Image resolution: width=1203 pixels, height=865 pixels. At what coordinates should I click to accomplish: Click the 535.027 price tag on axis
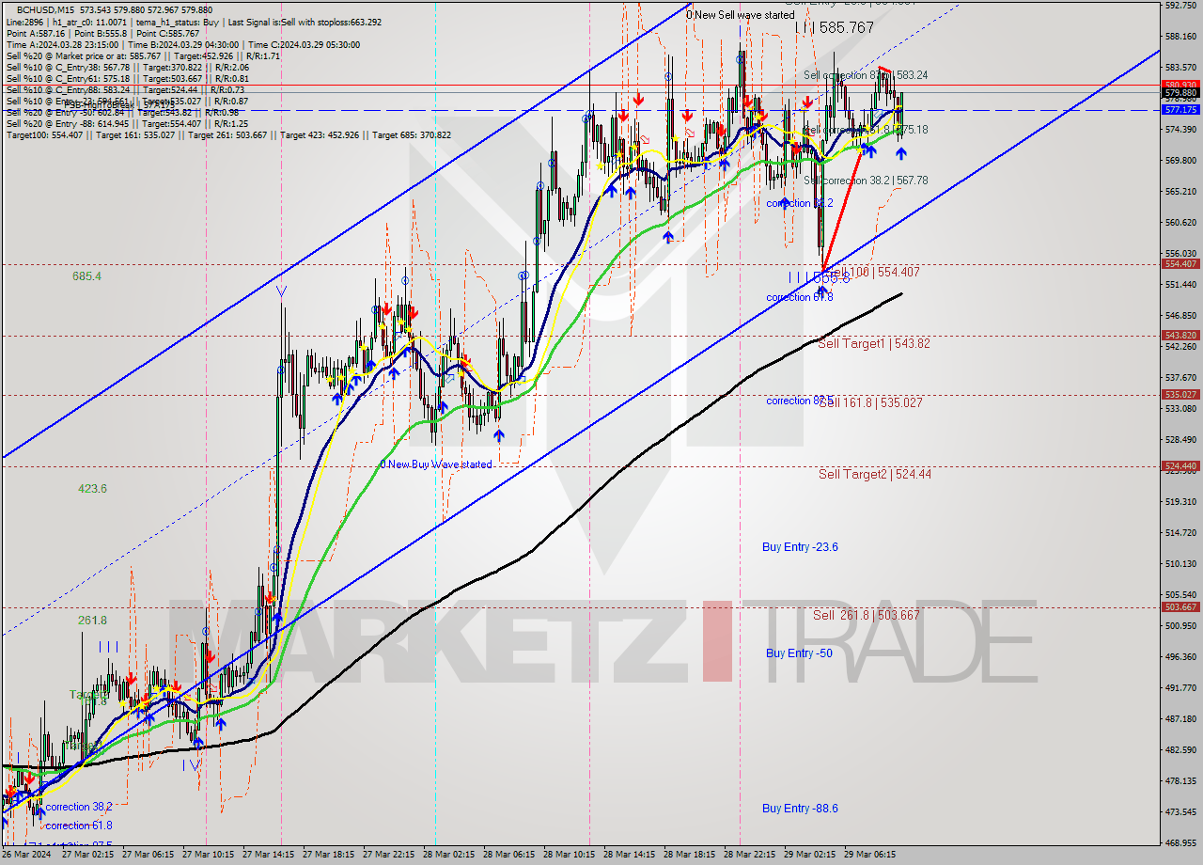[x=1180, y=394]
